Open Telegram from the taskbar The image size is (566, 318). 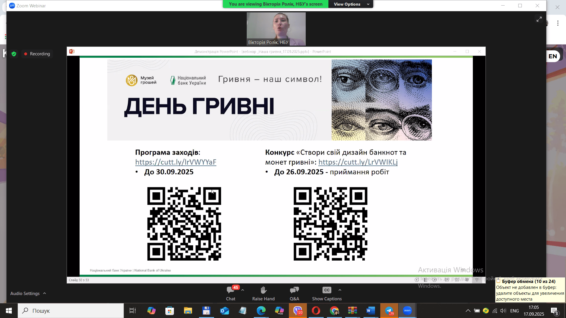coord(389,311)
